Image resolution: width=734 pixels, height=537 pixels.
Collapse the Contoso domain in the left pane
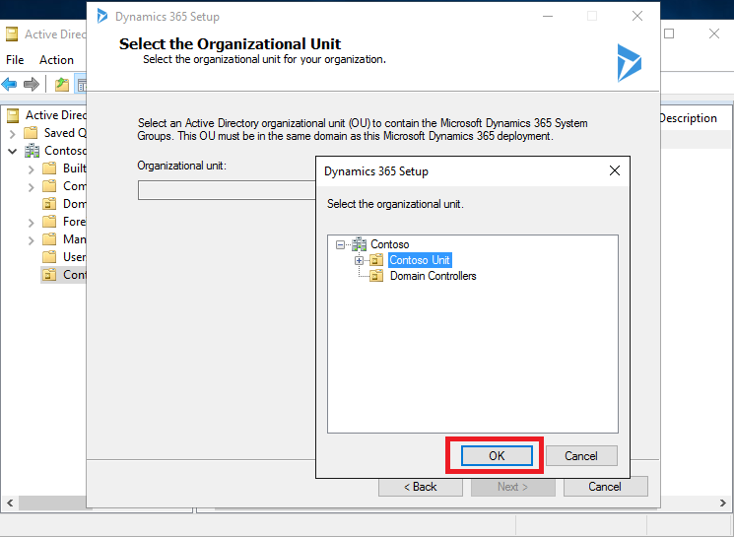[13, 151]
